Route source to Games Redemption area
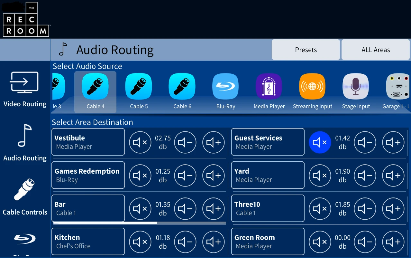Viewport: 411px width, 258px height. [x=88, y=175]
